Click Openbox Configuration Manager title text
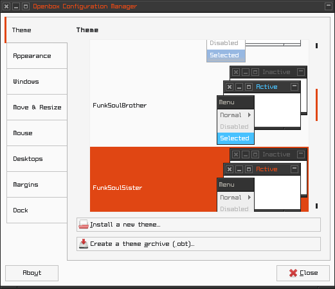 [85, 6]
